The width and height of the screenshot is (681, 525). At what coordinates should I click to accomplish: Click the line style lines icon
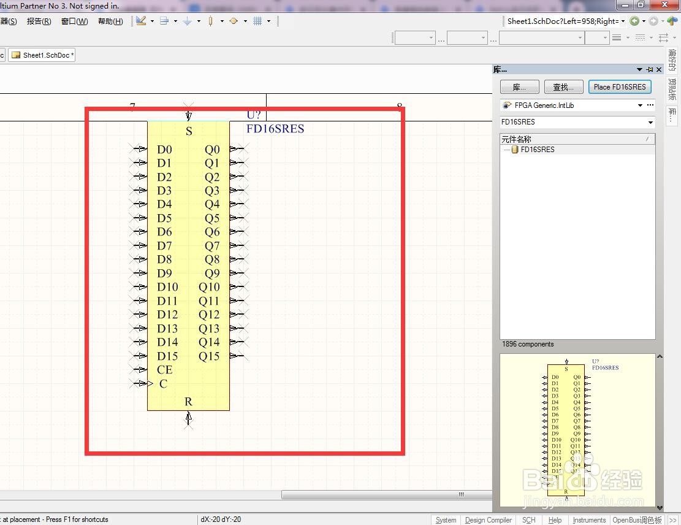617,38
